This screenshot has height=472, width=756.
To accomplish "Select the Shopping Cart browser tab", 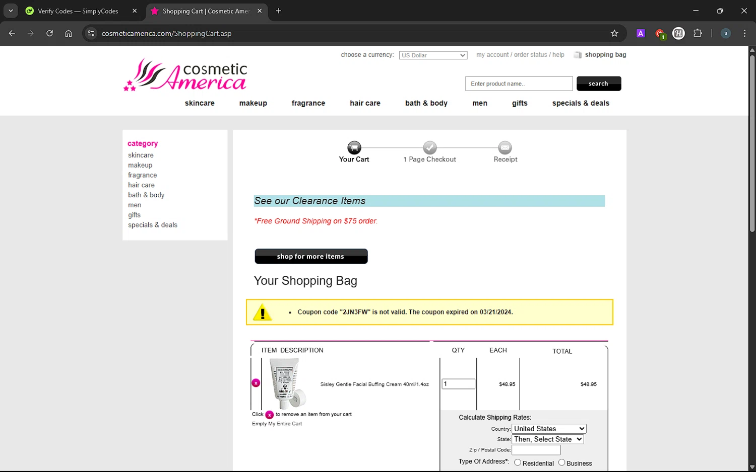I will click(x=207, y=11).
